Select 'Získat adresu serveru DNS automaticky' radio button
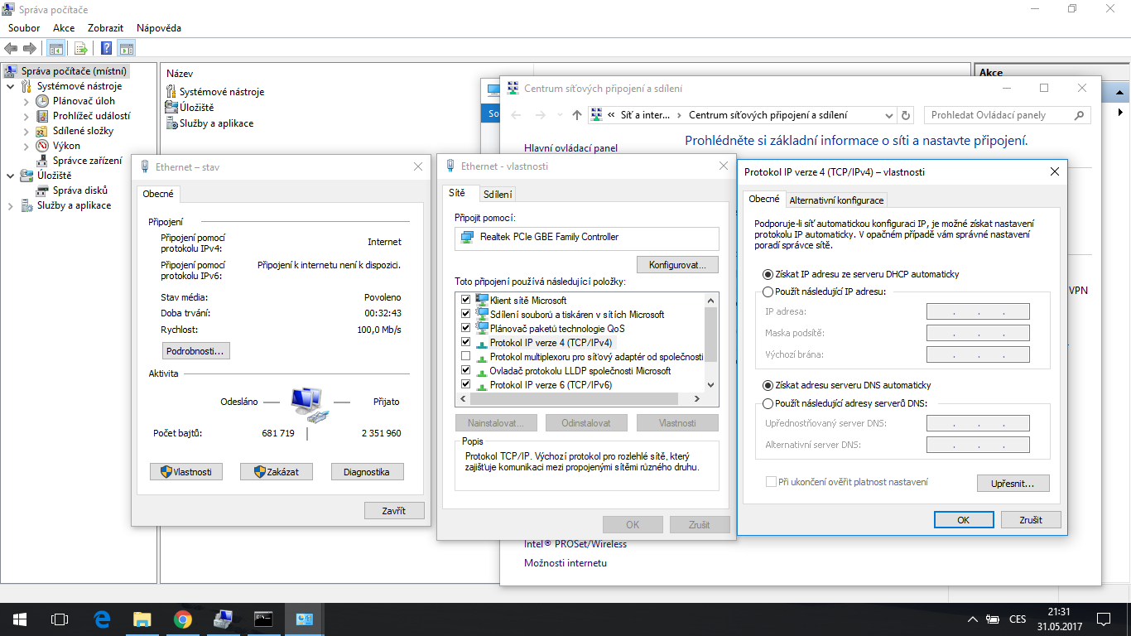Image resolution: width=1131 pixels, height=636 pixels. [768, 385]
